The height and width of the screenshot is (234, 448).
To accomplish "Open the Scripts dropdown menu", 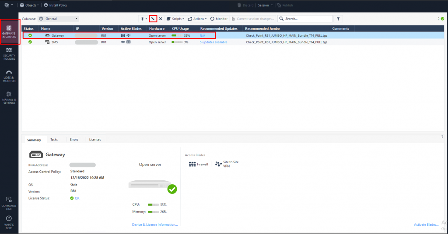I will click(175, 19).
